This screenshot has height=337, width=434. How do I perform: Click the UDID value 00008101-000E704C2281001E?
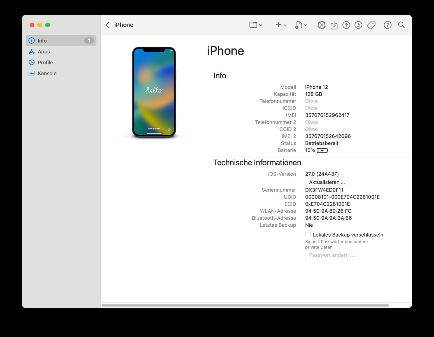pyautogui.click(x=342, y=197)
